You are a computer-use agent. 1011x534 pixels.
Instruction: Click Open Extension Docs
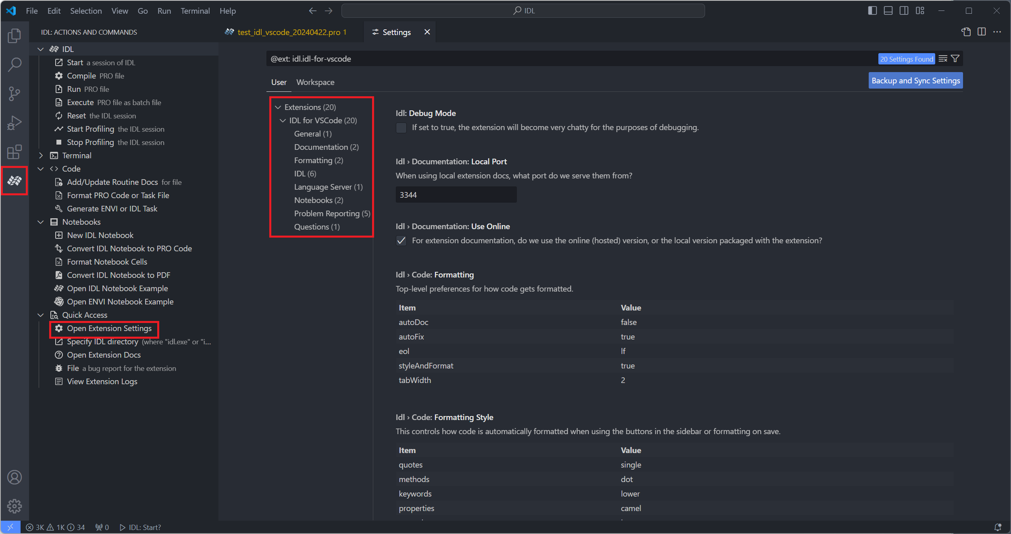pyautogui.click(x=104, y=355)
